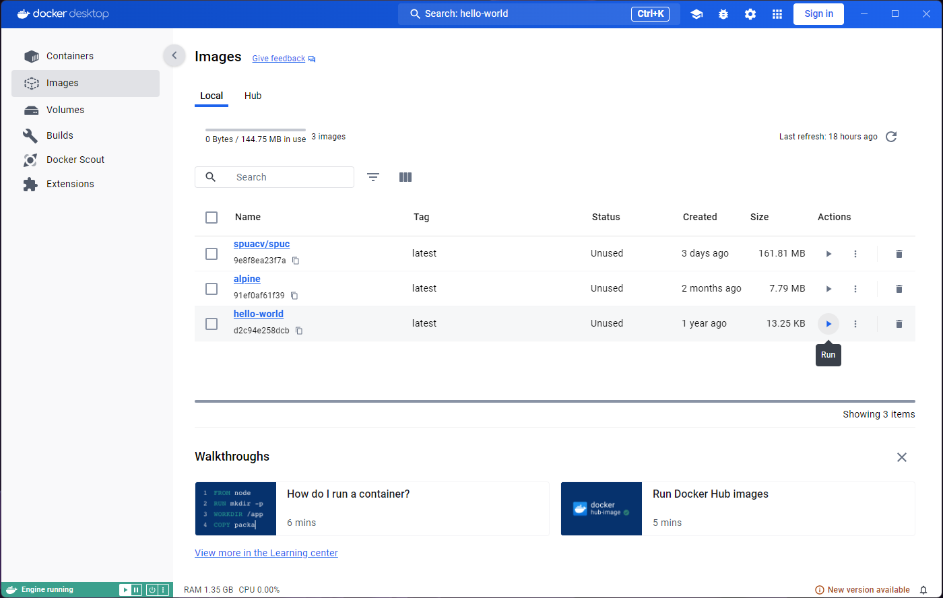943x598 pixels.
Task: Run the hello-world image
Action: point(828,324)
